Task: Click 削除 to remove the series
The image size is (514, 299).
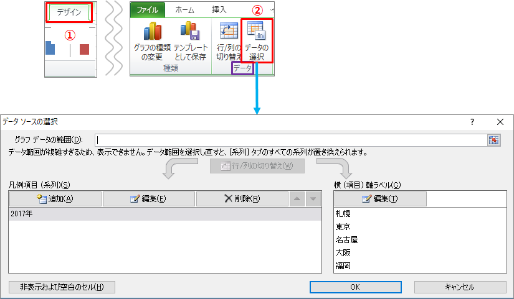Action: [x=242, y=199]
